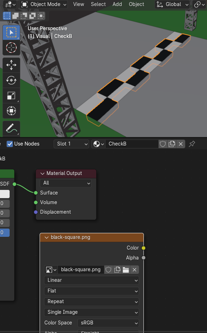The width and height of the screenshot is (207, 333).
Task: Open the Object Mode dropdown
Action: (44, 4)
